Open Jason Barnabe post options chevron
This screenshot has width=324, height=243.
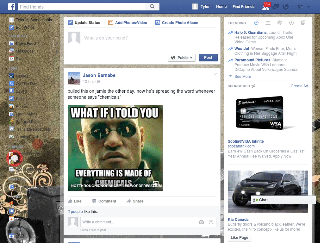tap(215, 74)
